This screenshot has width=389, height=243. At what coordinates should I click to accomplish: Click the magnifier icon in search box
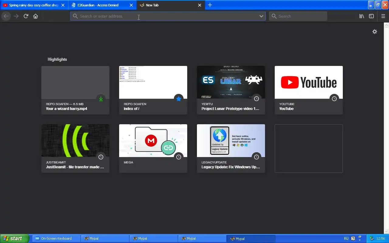tap(274, 16)
